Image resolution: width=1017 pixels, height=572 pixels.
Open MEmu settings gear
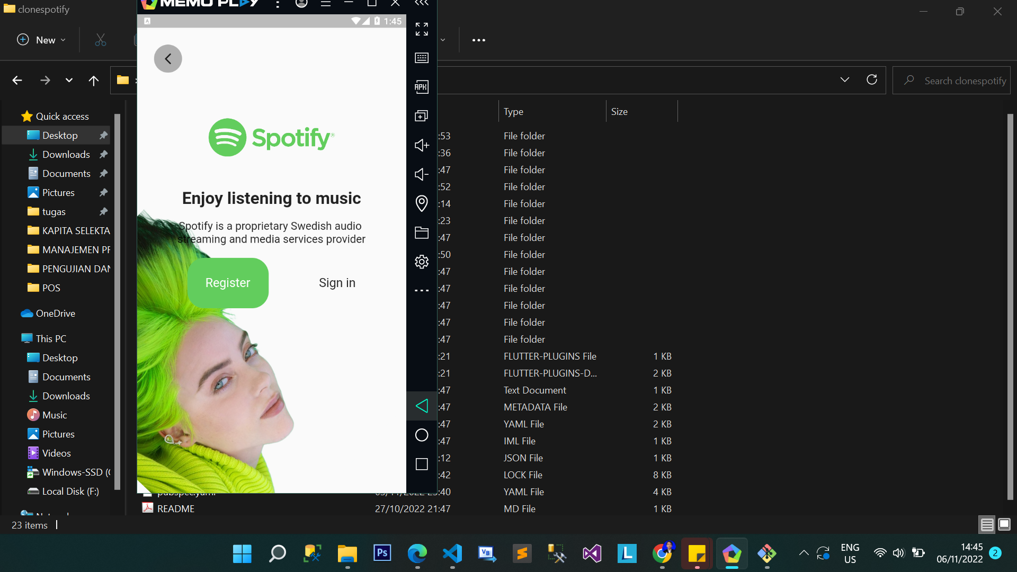(x=422, y=261)
